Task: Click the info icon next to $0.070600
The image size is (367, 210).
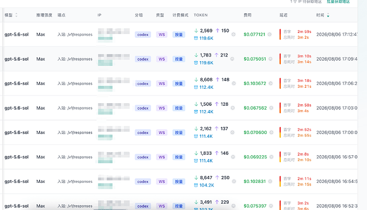Action: 271,132
